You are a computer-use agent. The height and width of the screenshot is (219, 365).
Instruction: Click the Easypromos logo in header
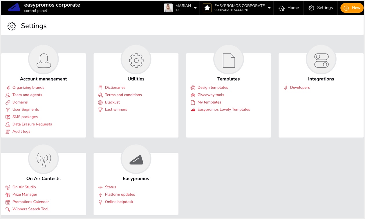pyautogui.click(x=14, y=8)
